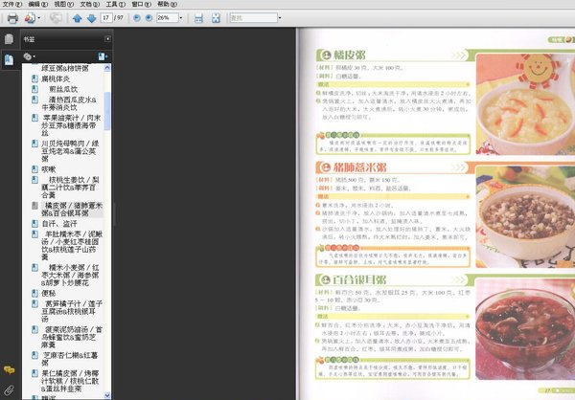Open bookmark starting with 羊肚糯米枣
575x400 pixels.
pyautogui.click(x=72, y=245)
